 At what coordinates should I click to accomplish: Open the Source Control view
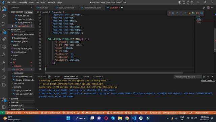pos(4,24)
